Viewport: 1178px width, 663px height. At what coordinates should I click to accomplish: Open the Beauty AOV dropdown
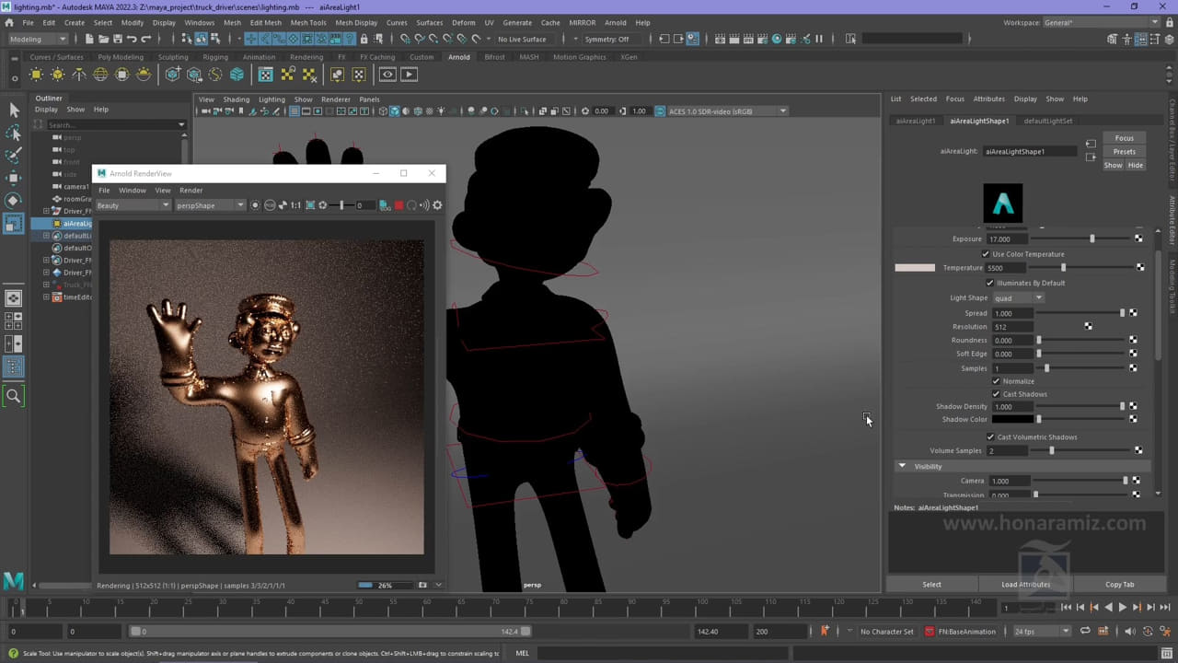click(x=133, y=205)
